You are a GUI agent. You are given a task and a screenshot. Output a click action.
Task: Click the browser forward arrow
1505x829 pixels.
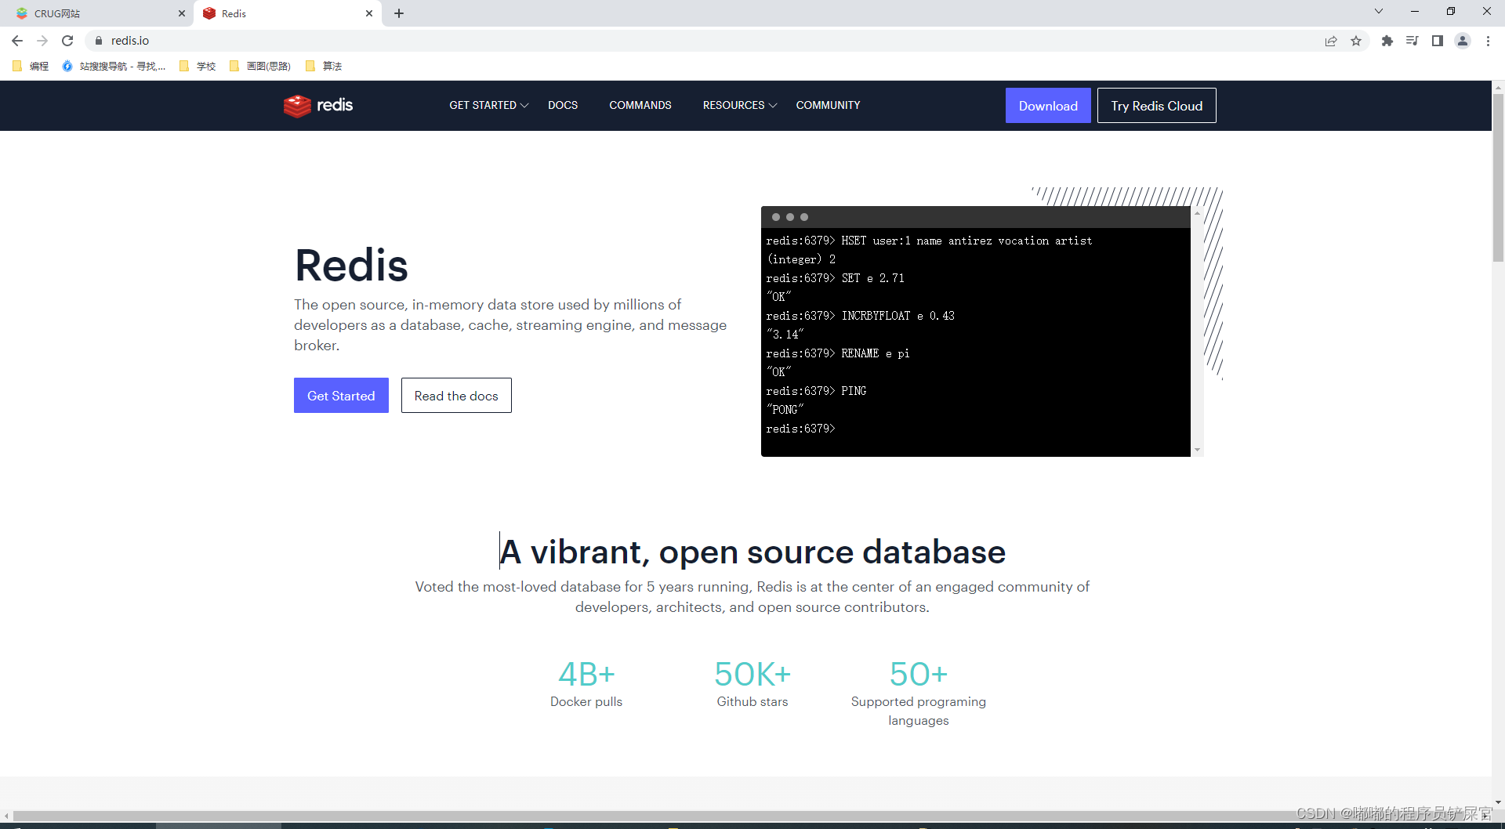[x=42, y=41]
